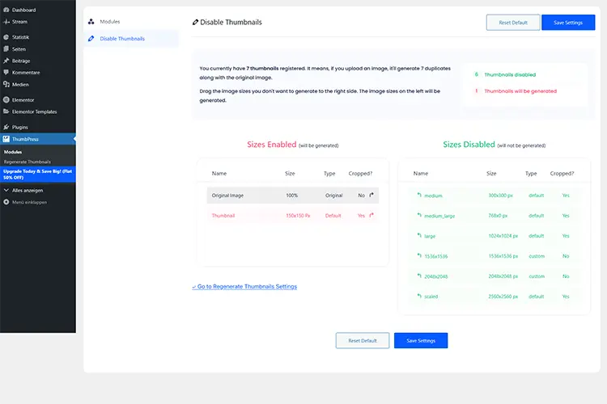Click the Kommentare comment icon
Screen dimensions: 607x404
(6, 72)
